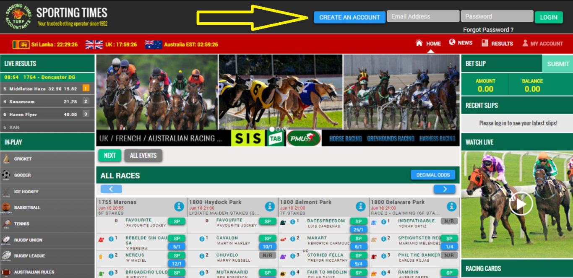Click info icon beside Cavalon runner
The height and width of the screenshot is (278, 573).
click(x=202, y=238)
